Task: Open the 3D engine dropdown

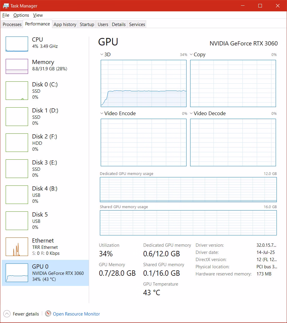Action: pos(102,54)
